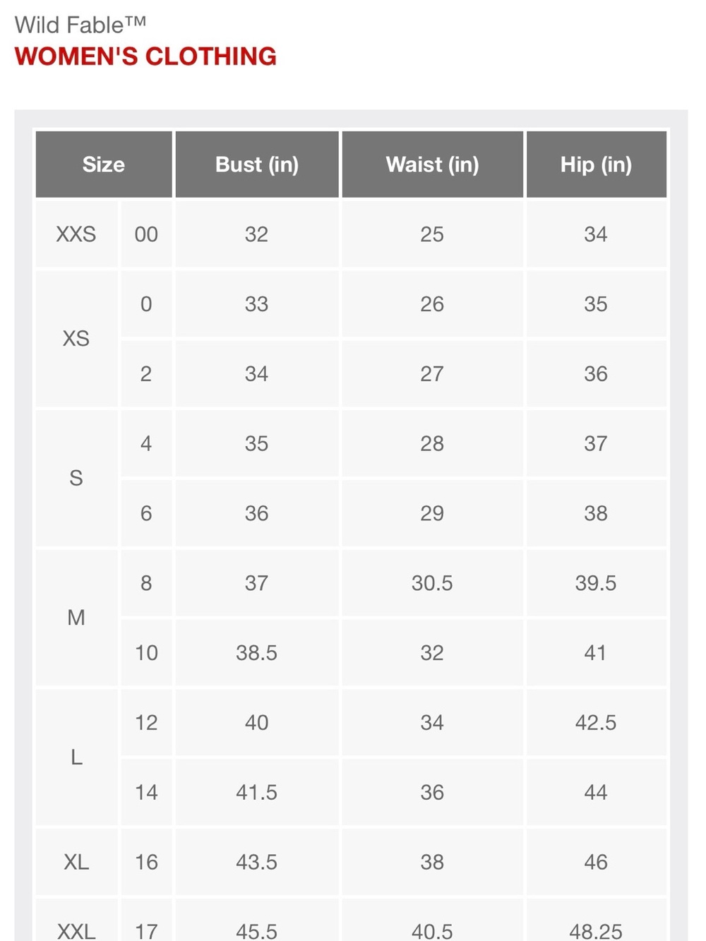Select bust value 43.5 in XL row
Viewport: 706px width, 941px height.
coord(257,862)
